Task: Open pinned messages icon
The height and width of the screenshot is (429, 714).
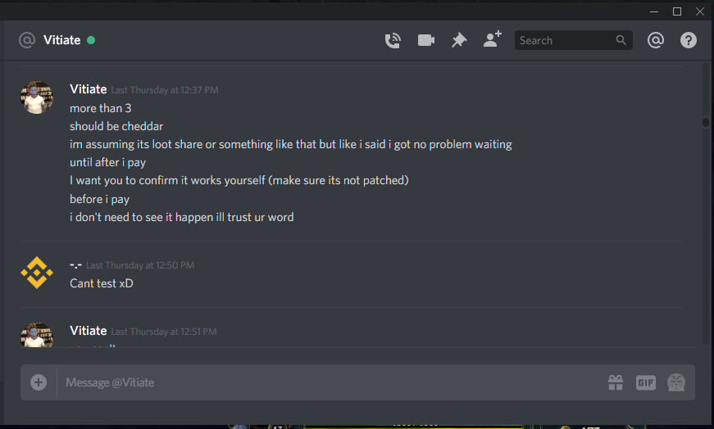Action: tap(459, 40)
